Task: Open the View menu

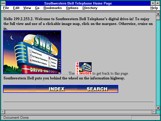Action: point(27,8)
